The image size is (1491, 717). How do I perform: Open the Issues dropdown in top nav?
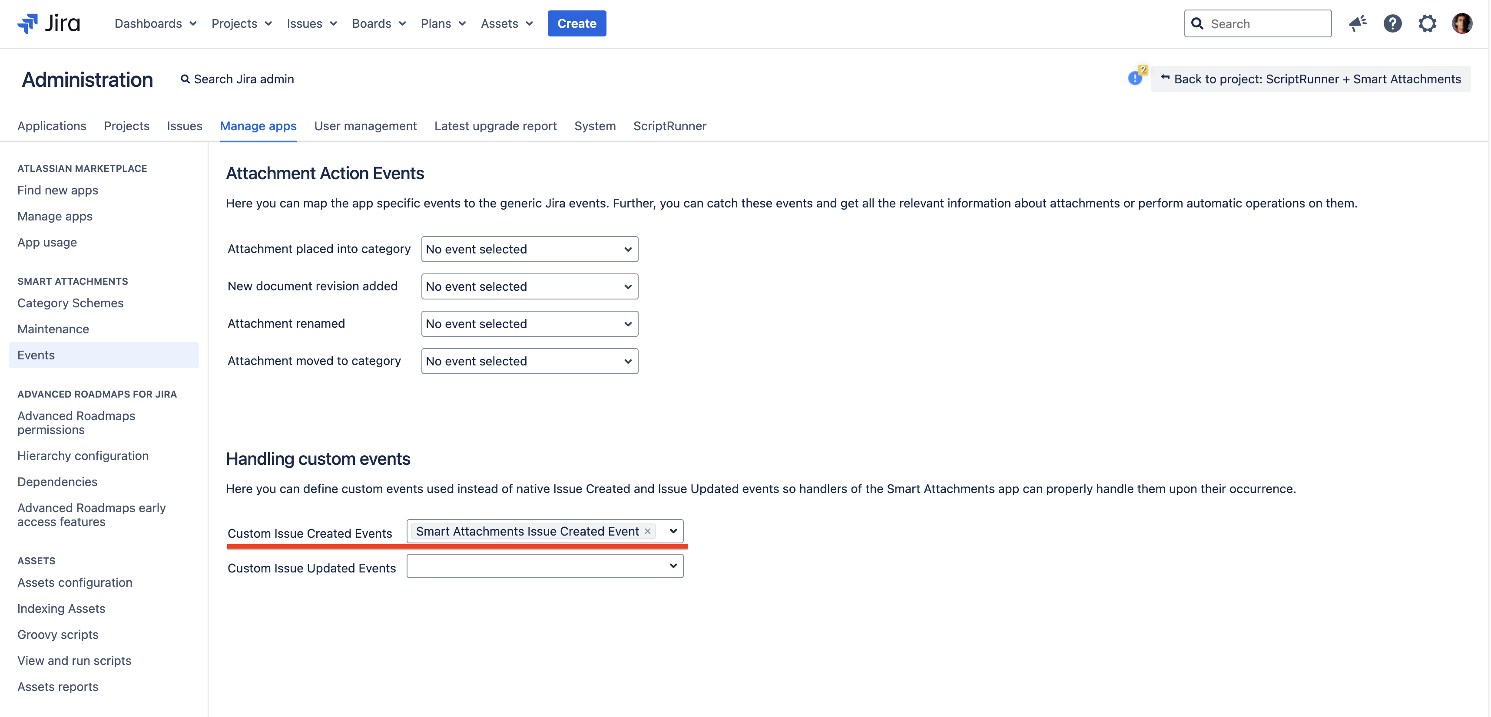[x=311, y=24]
